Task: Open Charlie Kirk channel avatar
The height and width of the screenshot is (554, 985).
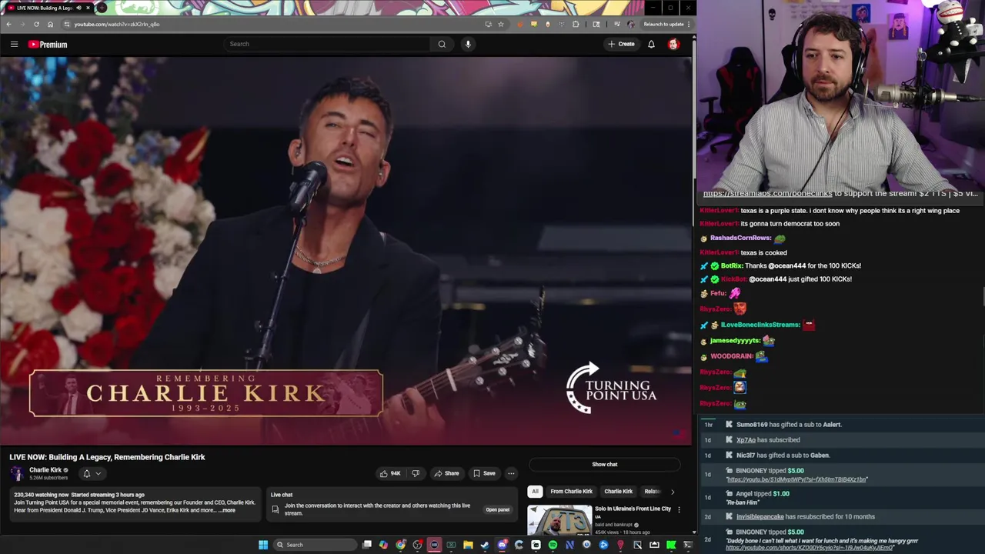Action: pos(16,473)
